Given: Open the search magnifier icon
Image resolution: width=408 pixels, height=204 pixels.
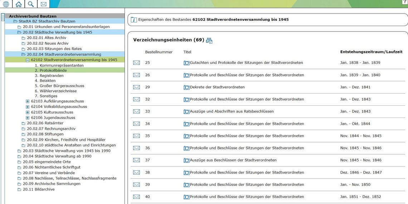Looking at the screenshot, I should coord(31,4).
